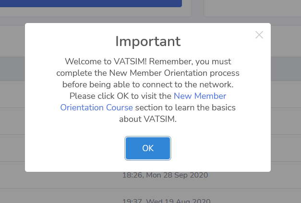301x203 pixels.
Task: Open the New Member Orientation Course link
Action: (200, 96)
